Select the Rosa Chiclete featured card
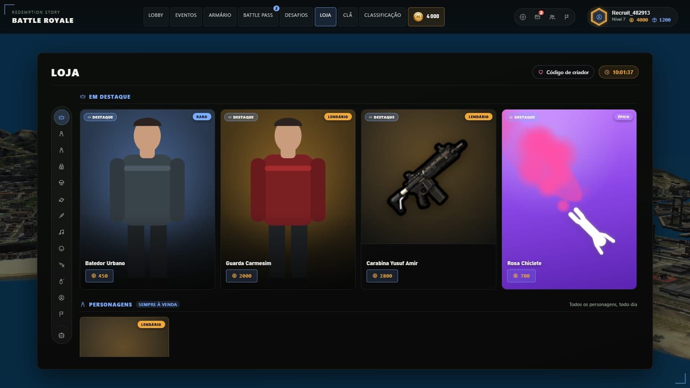Image resolution: width=690 pixels, height=388 pixels. click(569, 199)
